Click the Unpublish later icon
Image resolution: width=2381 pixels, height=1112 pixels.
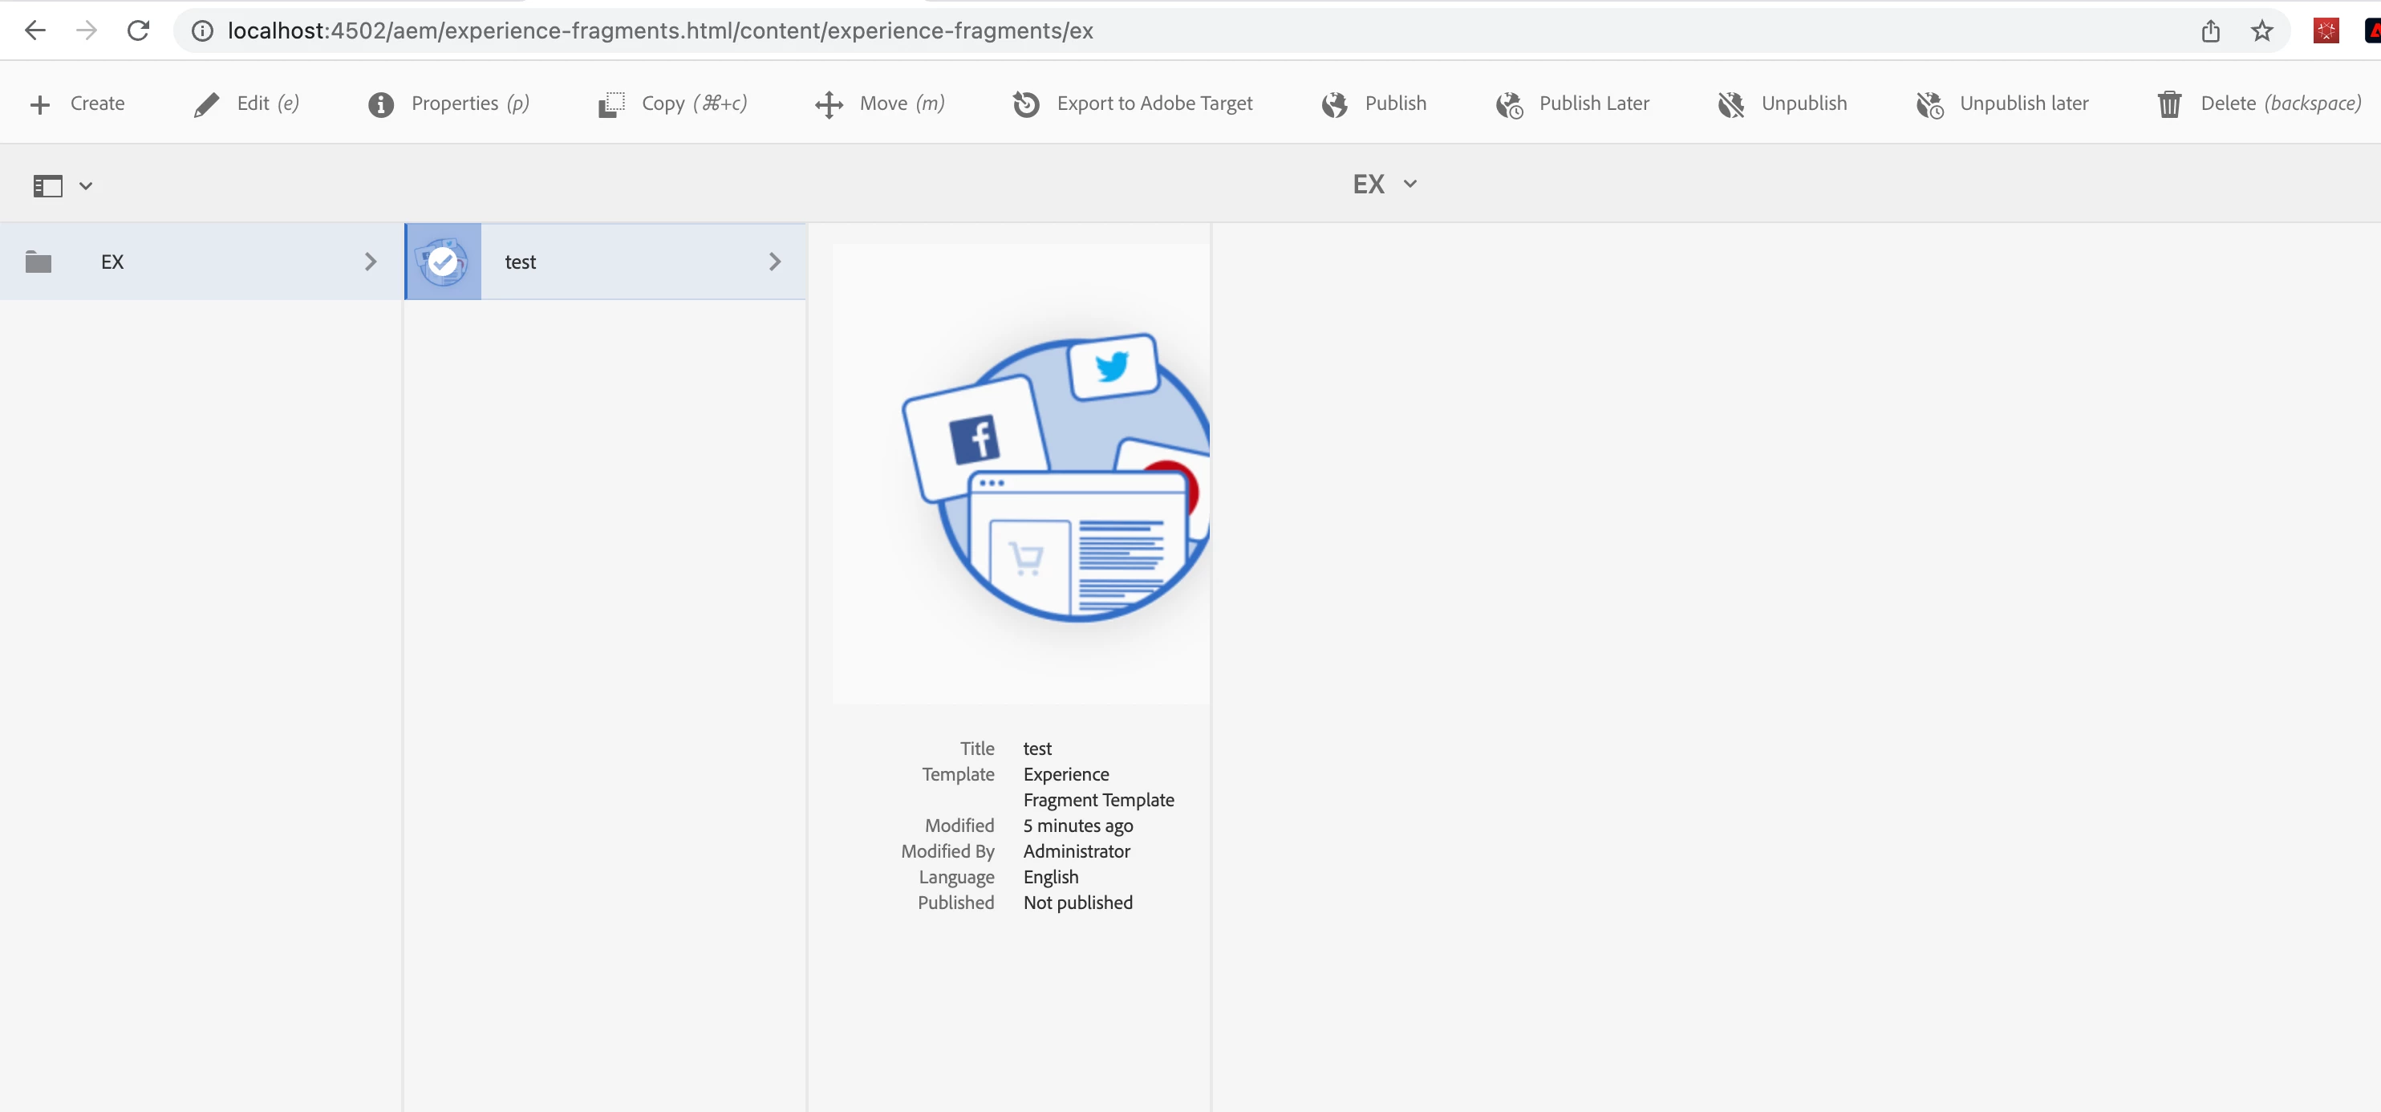click(1929, 104)
